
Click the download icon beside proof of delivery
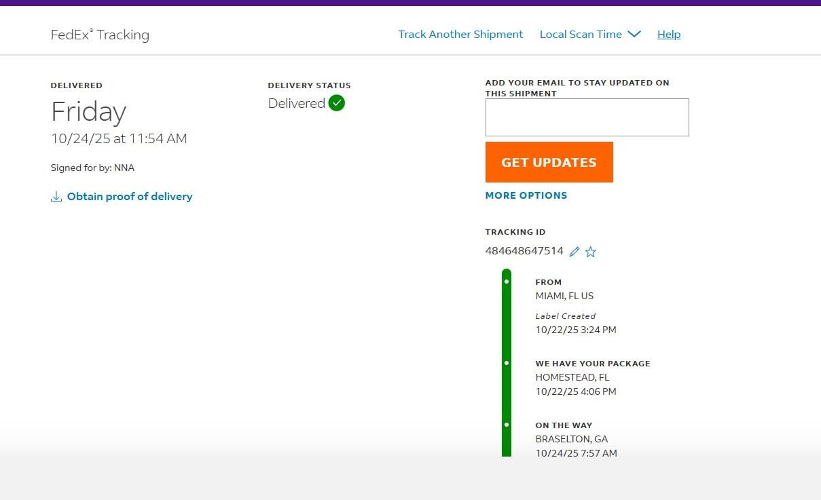click(56, 197)
